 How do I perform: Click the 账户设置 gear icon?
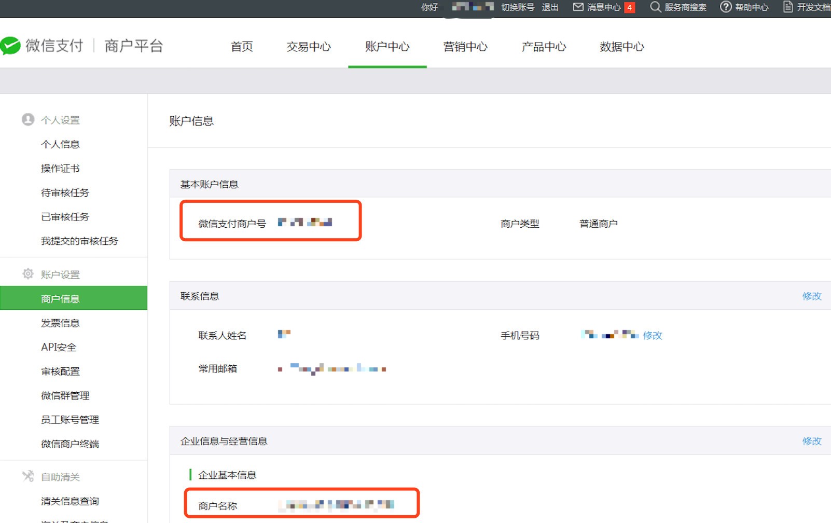click(28, 273)
